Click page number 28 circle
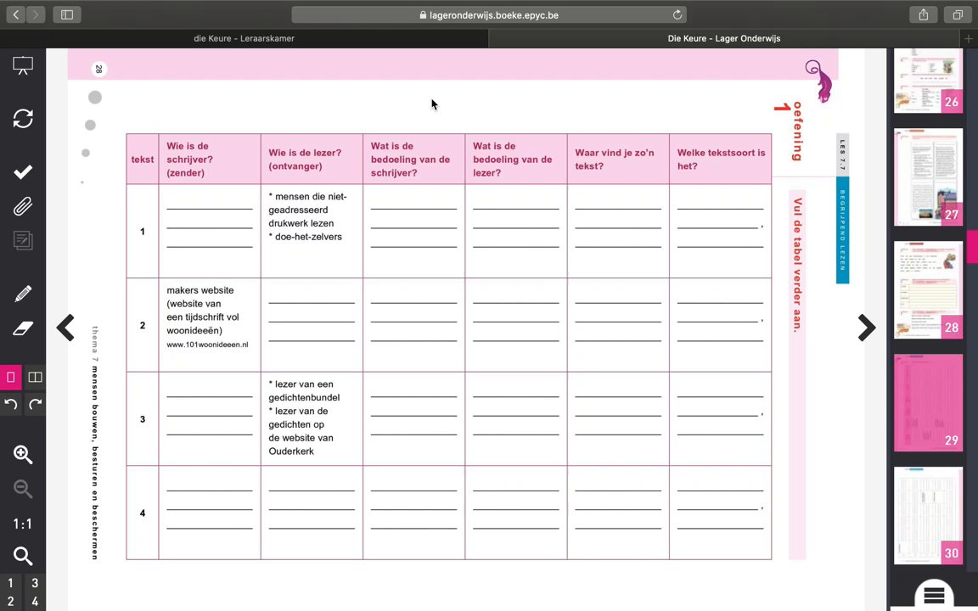The image size is (978, 611). 98,70
